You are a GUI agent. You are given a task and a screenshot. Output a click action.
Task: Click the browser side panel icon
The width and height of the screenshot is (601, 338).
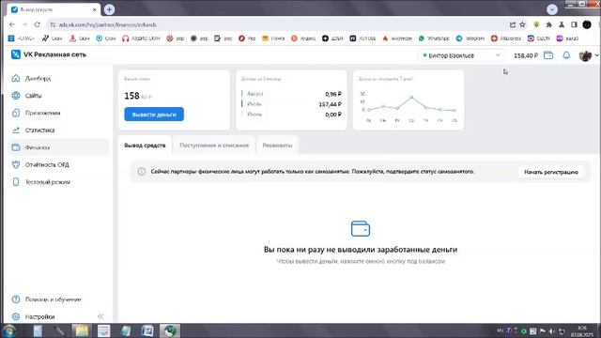574,24
